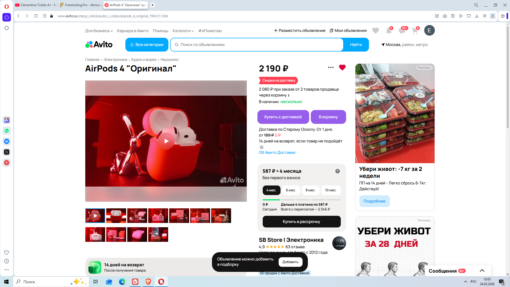Screen dimensions: 510x287
Task: Play the AirPods listing video
Action: (x=166, y=141)
